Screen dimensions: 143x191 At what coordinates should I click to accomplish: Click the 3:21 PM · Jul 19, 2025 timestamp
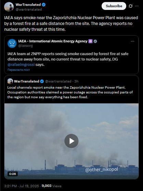(22, 186)
